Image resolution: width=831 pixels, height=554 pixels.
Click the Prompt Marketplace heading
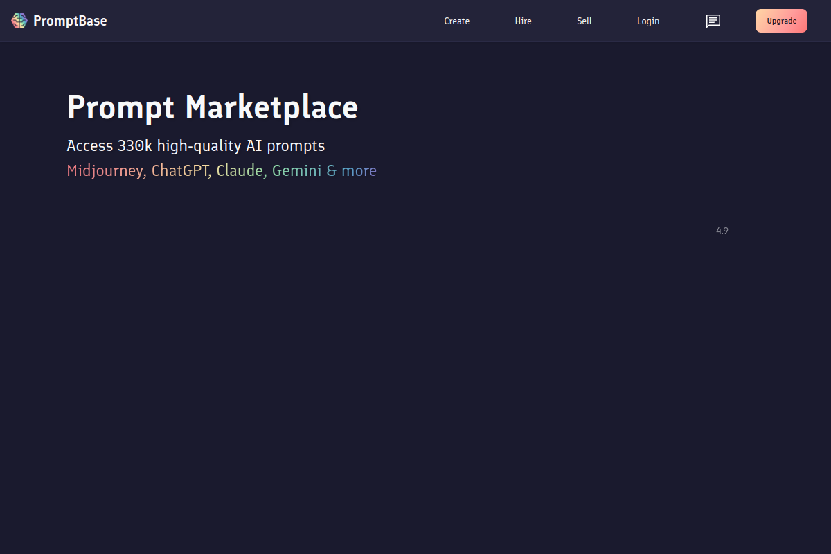(x=213, y=108)
